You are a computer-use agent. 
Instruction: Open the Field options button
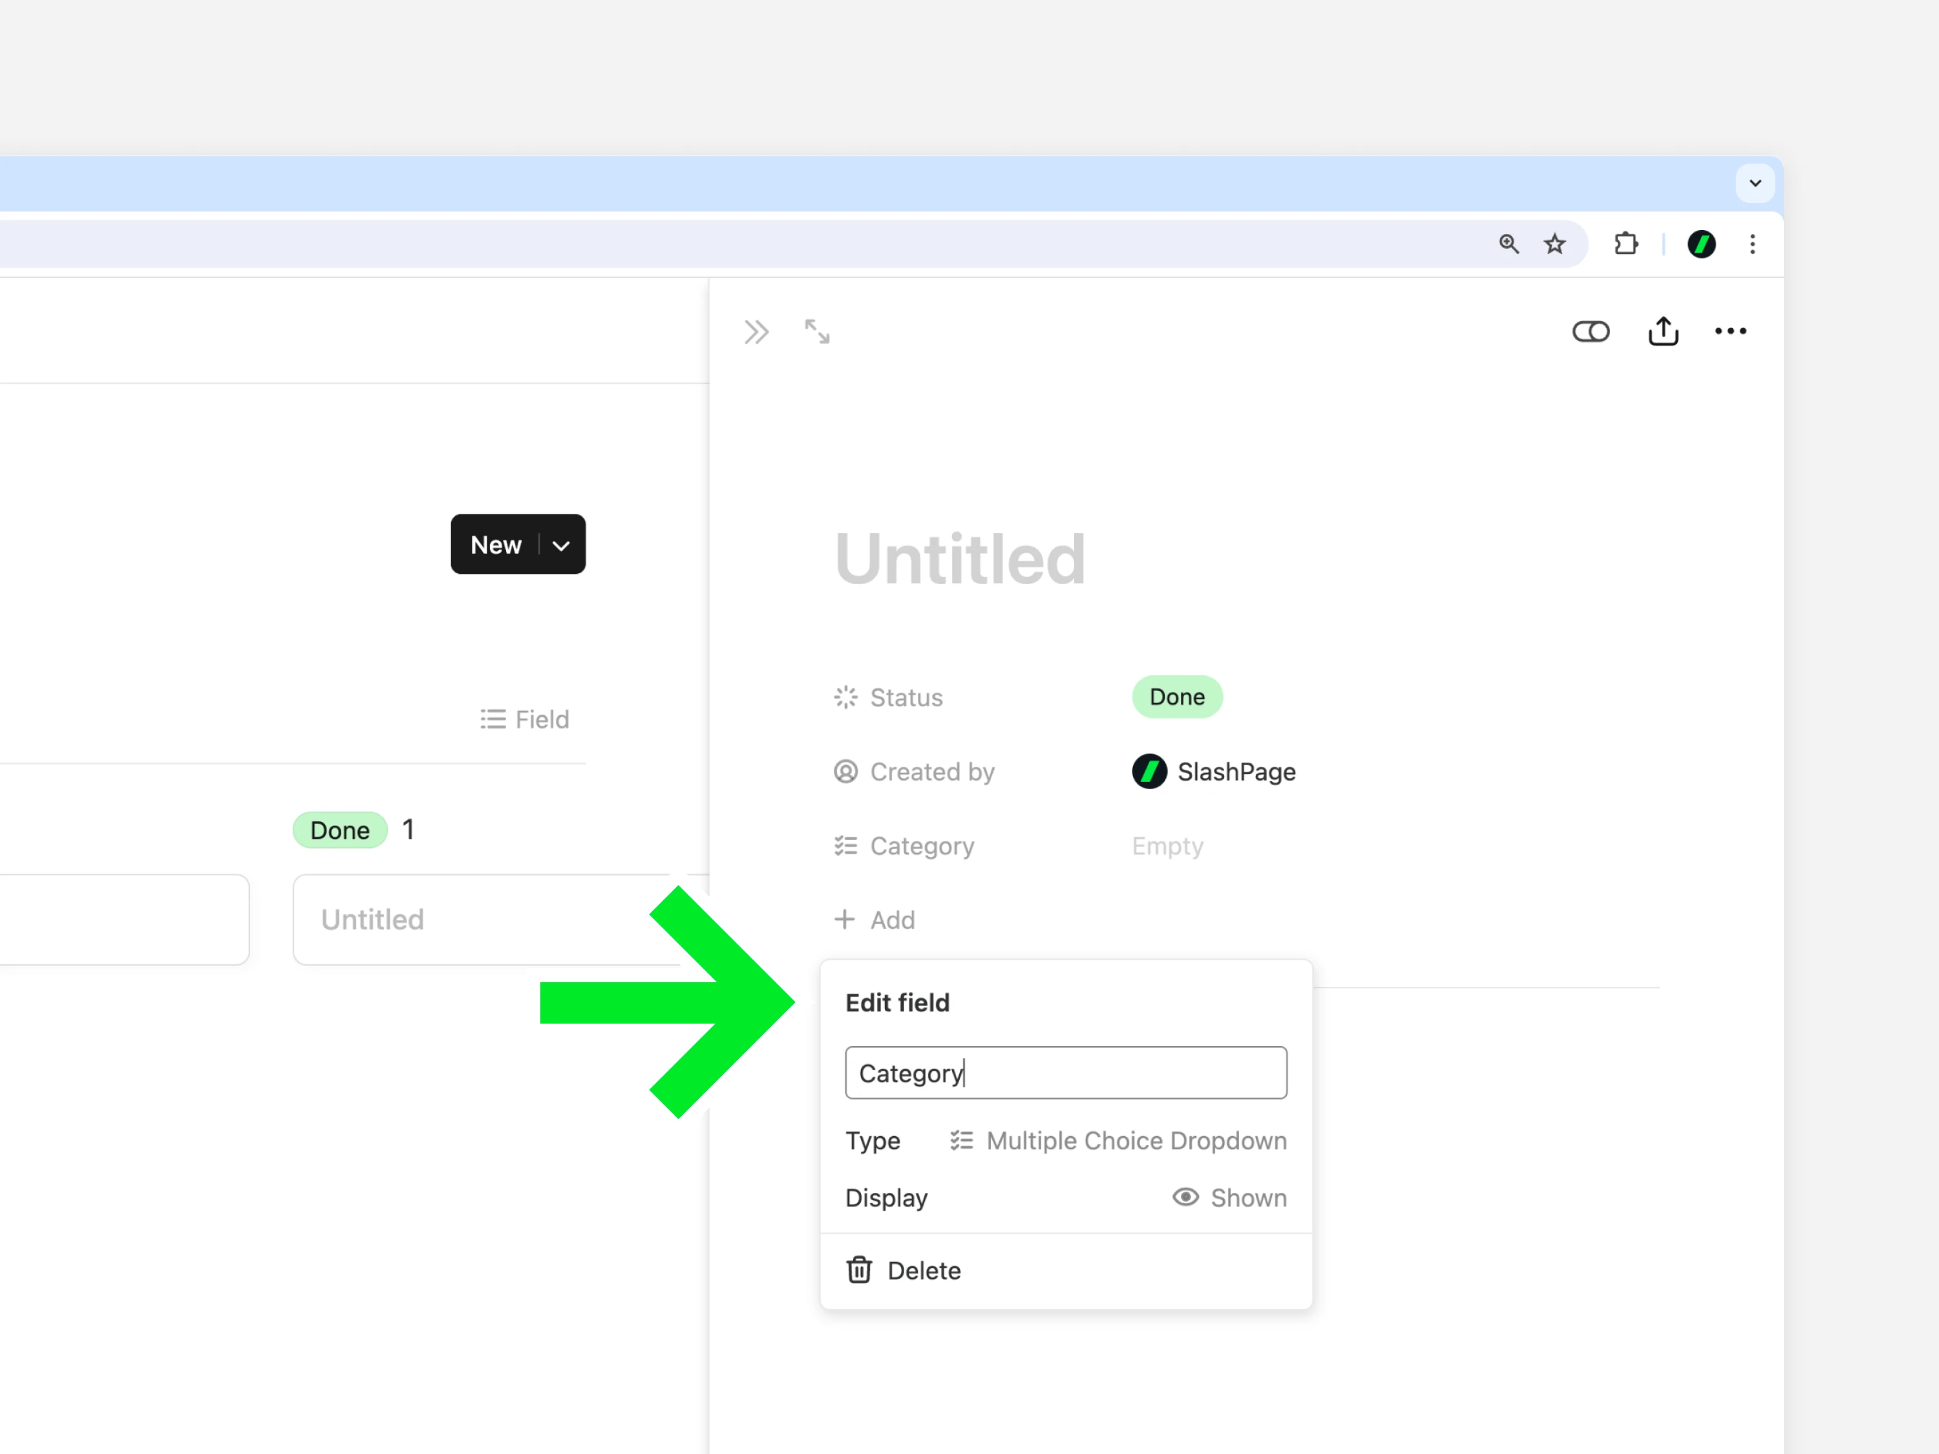524,719
